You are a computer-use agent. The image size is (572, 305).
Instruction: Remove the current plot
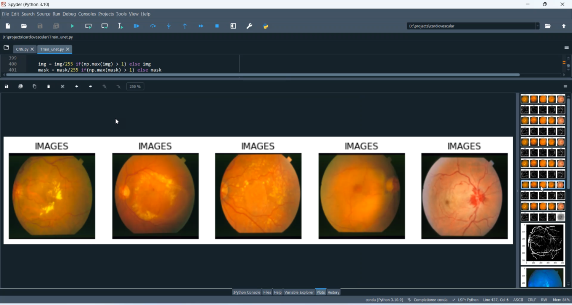pos(48,86)
